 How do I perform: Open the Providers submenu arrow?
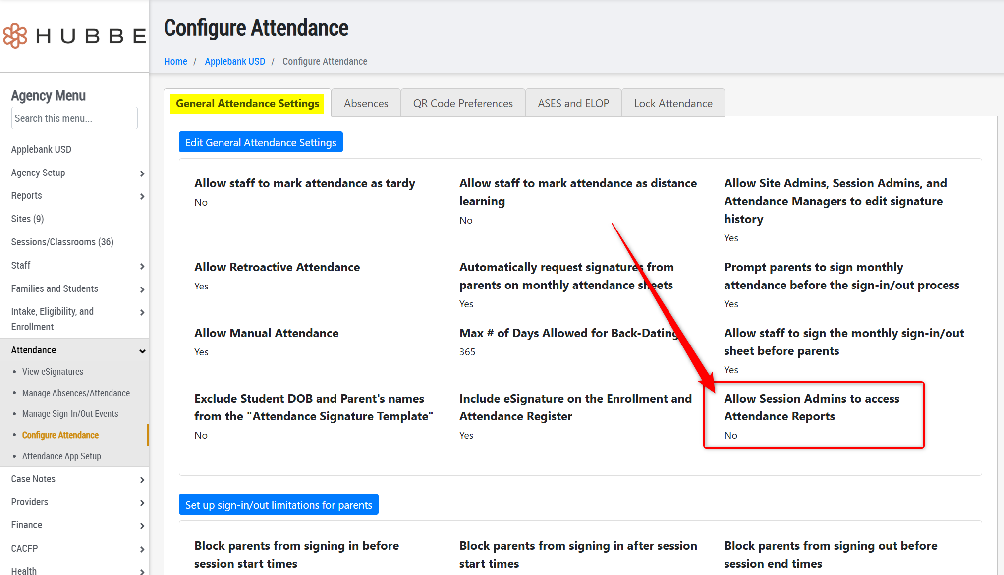[x=142, y=503]
